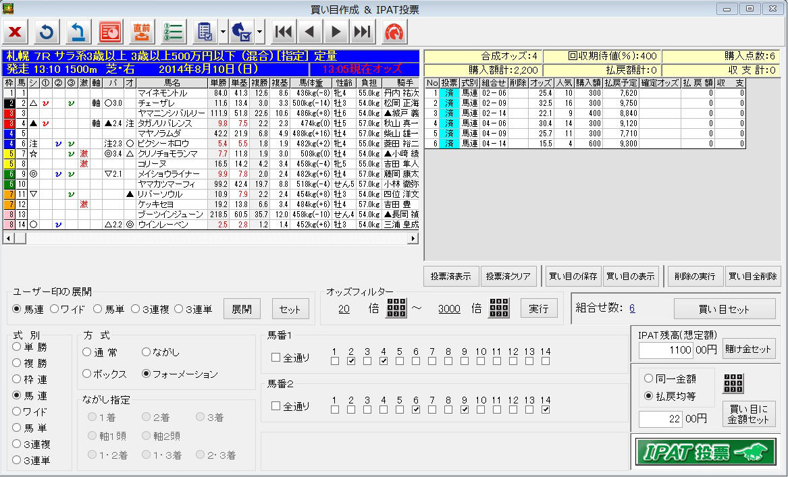This screenshot has height=477, width=788.
Task: Click the 実行 odds filter button
Action: pos(539,308)
